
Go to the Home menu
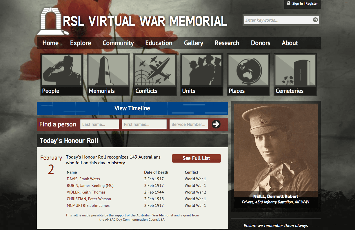pyautogui.click(x=50, y=43)
